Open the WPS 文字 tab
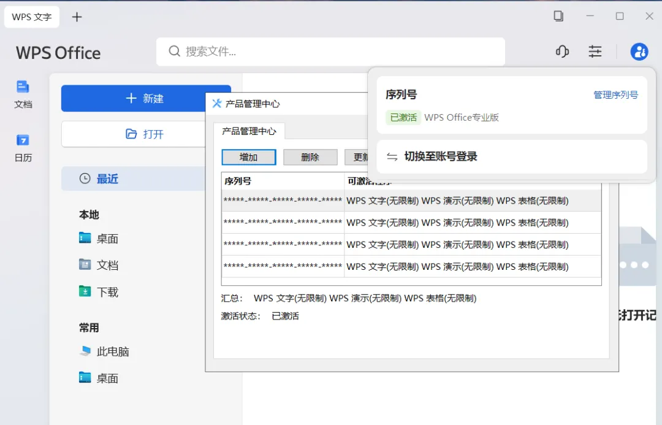 [x=32, y=17]
